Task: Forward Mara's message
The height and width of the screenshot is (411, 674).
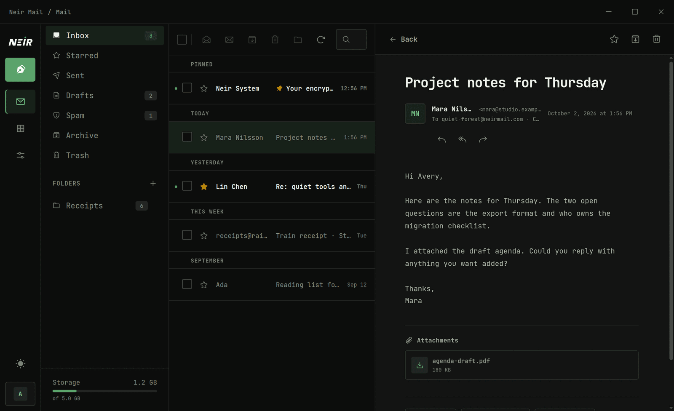Action: pyautogui.click(x=483, y=139)
